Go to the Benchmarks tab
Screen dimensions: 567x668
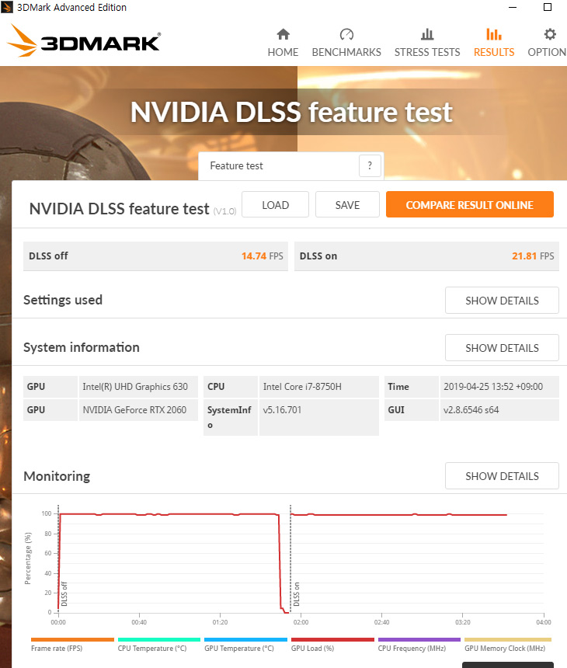tap(346, 43)
